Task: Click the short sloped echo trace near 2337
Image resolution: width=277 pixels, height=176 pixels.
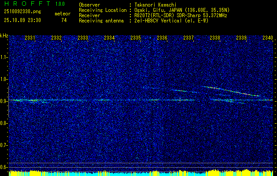Action: point(185,91)
